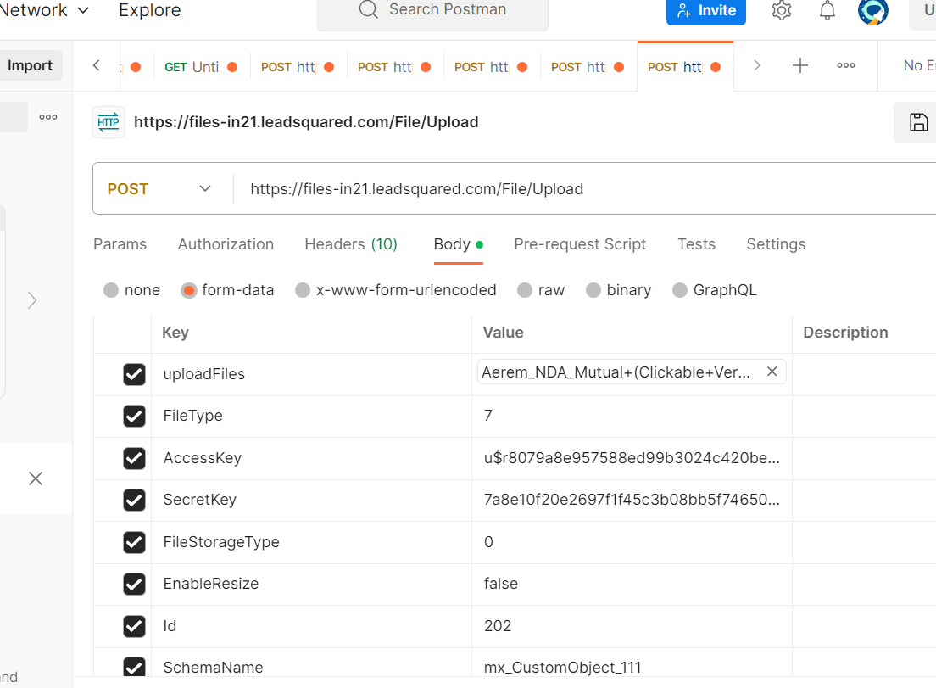
Task: Open the POST method dropdown
Action: click(x=159, y=189)
